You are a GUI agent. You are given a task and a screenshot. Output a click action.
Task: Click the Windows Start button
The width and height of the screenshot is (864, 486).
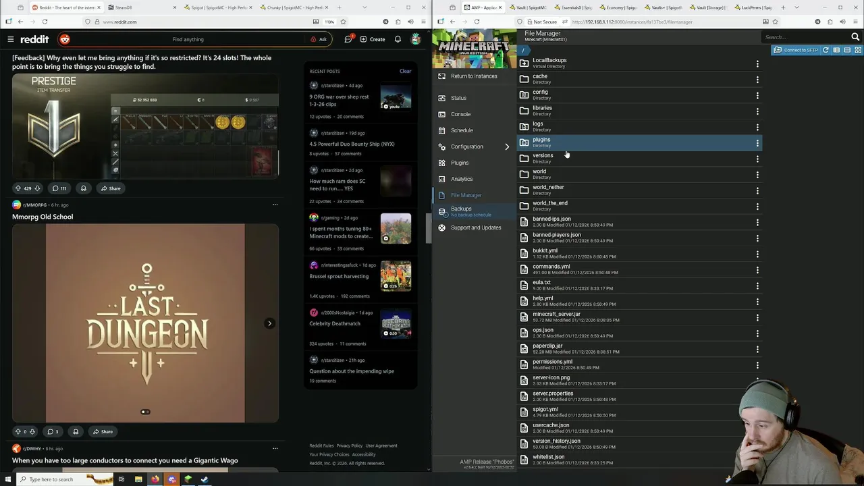(8, 479)
